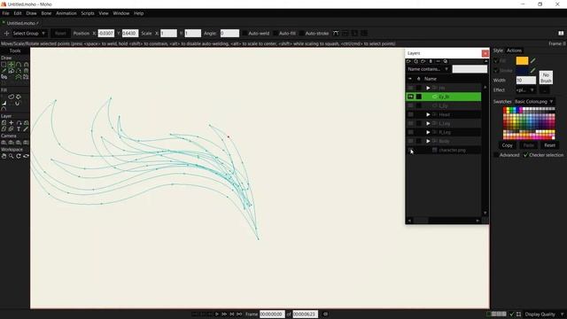
Task: Toggle the Auto-weld checkbox
Action: pos(245,34)
